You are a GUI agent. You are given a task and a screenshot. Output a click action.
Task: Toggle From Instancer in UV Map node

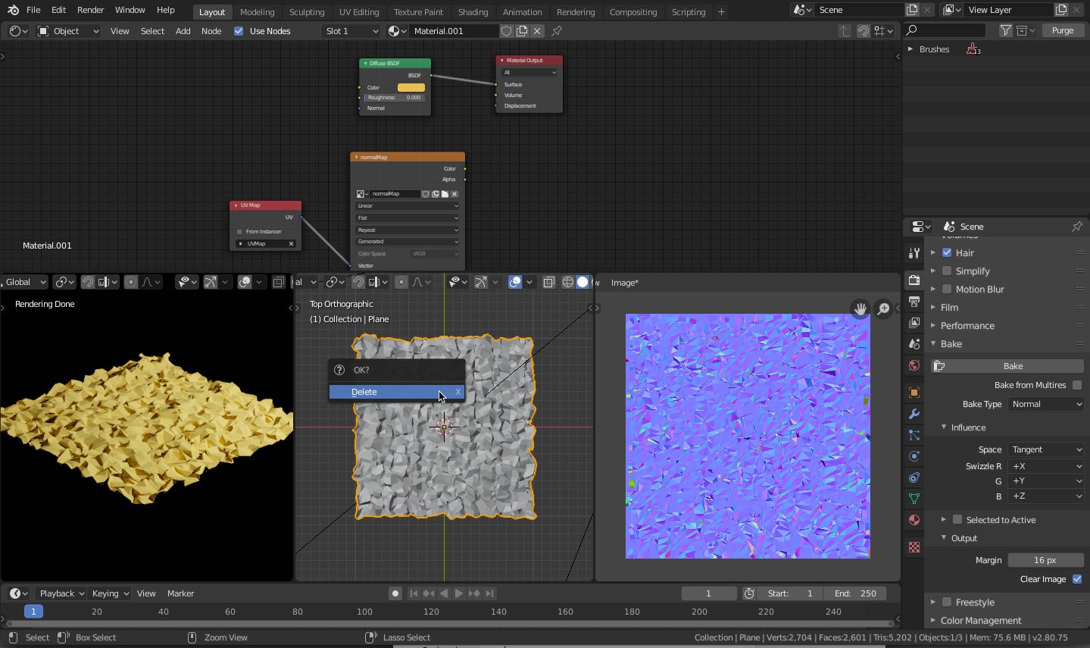click(x=239, y=232)
